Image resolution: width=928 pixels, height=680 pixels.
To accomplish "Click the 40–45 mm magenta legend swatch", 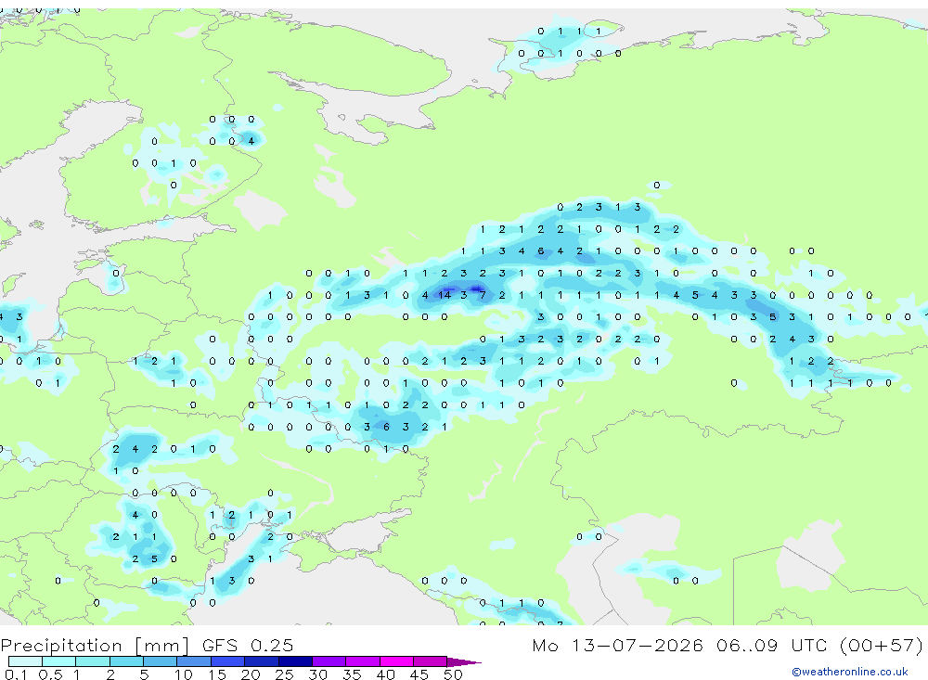I will pyautogui.click(x=396, y=661).
